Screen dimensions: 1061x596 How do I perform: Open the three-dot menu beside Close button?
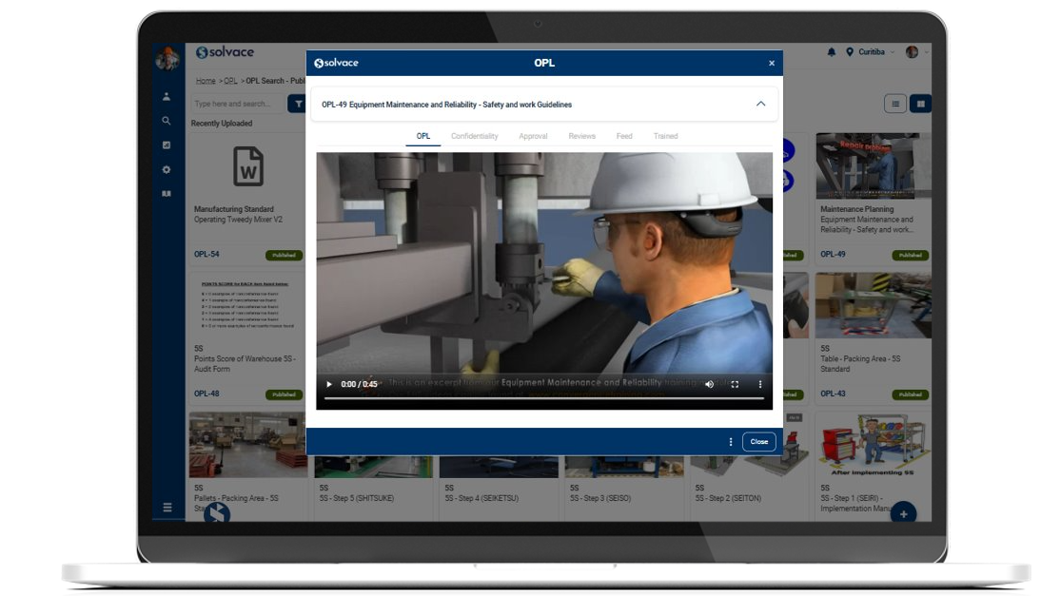[x=730, y=442]
